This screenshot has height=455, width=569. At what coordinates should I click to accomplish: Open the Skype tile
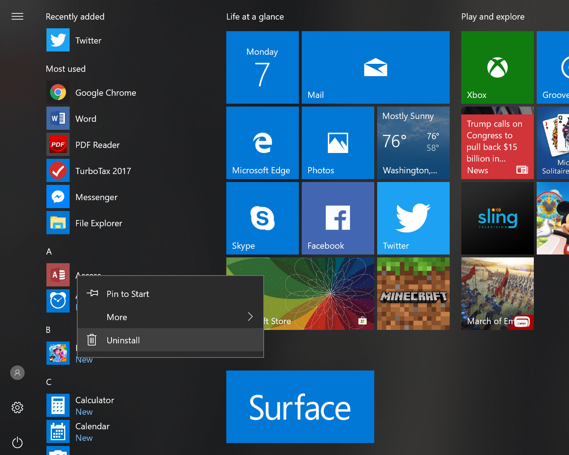point(263,218)
